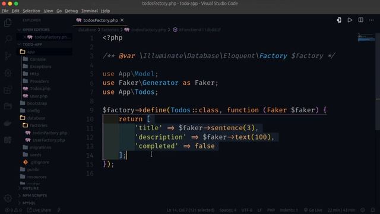Open User.php in the explorer

(x=39, y=96)
